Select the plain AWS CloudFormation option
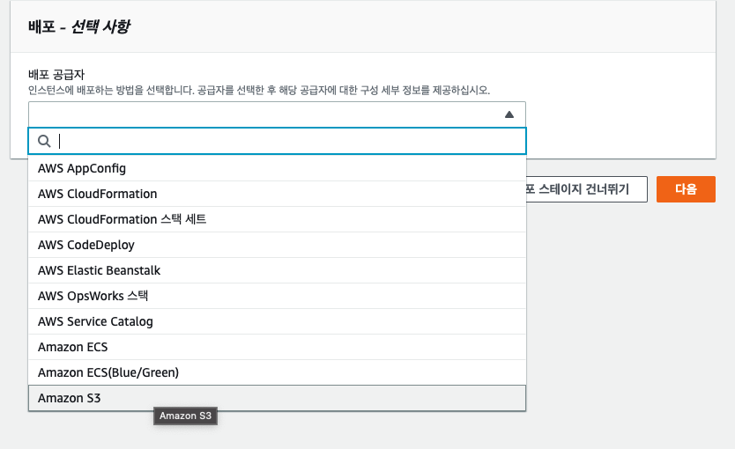Screen dimensions: 735x449 pyautogui.click(x=277, y=194)
